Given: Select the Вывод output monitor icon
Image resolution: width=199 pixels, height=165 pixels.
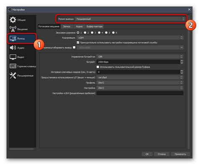Looking at the screenshot, I should 13,39.
